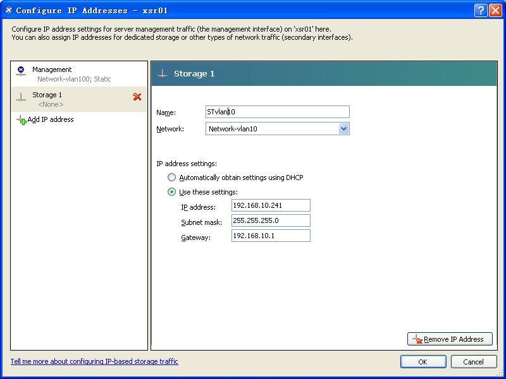Open the IP-based storage traffic help link
The width and height of the screenshot is (506, 379).
[x=94, y=361]
